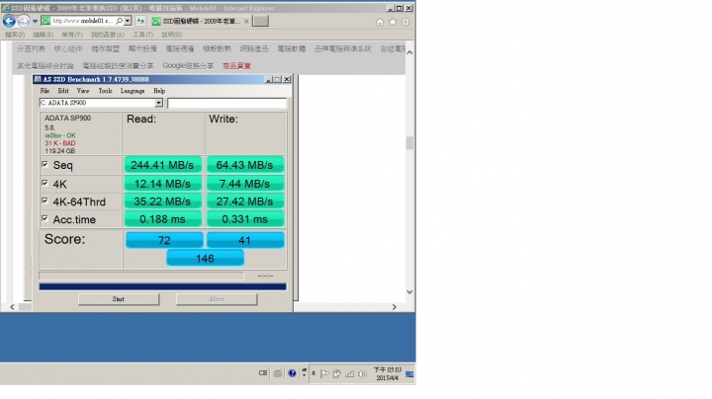Expand the C: ADATA SP900 drive dropdown
The height and width of the screenshot is (399, 712).
158,103
